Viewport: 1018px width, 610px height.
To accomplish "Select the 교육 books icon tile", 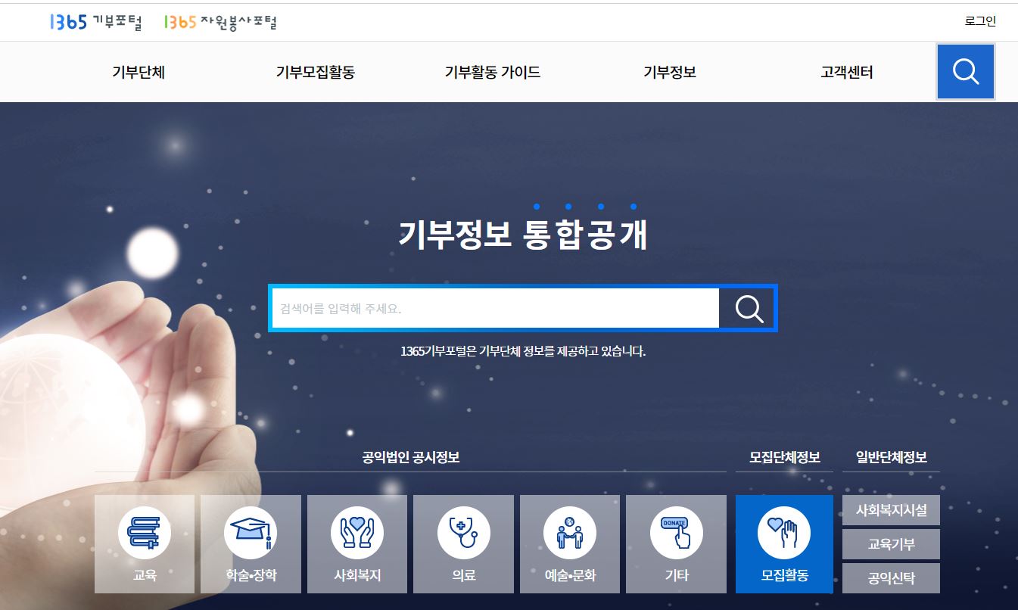I will pyautogui.click(x=145, y=544).
